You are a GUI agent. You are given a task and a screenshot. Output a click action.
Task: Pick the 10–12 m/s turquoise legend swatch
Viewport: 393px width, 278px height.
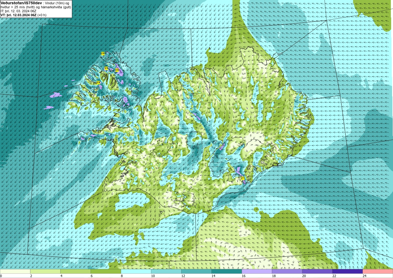[166, 271]
